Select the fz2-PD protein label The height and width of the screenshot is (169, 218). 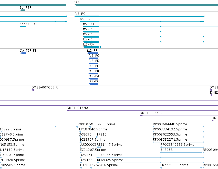[x=94, y=61]
